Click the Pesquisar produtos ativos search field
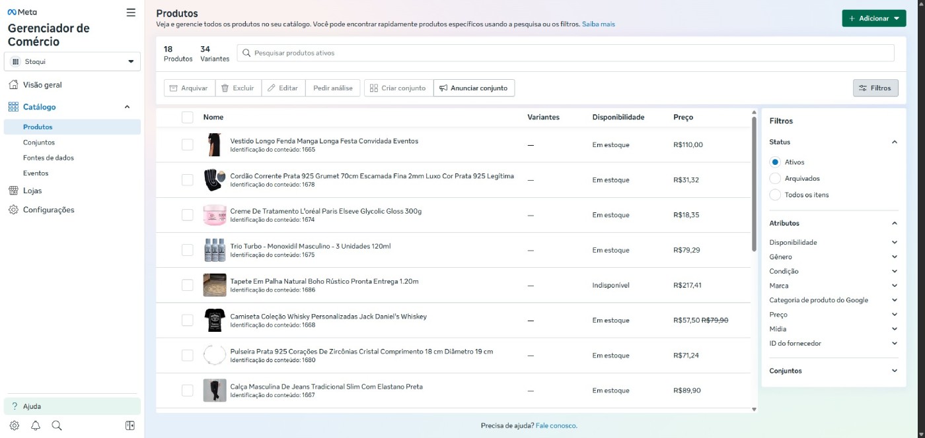Screen dimensions: 925x438 pos(568,53)
